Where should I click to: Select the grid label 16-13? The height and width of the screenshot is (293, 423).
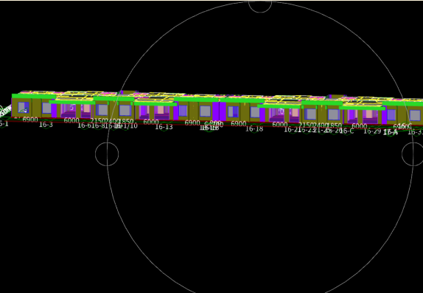pyautogui.click(x=164, y=127)
